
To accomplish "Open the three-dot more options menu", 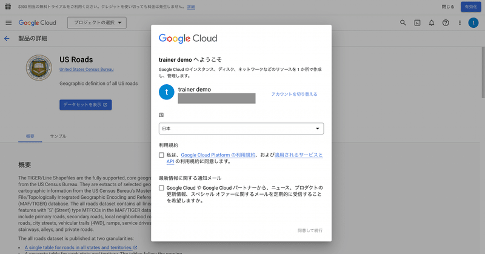I will tap(460, 23).
